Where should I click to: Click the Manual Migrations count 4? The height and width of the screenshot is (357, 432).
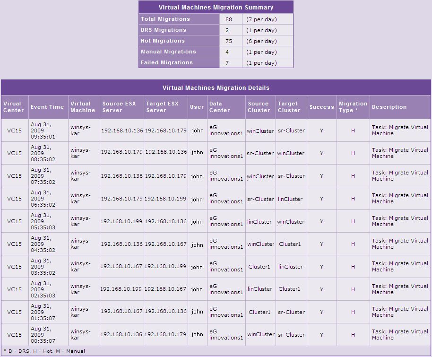[227, 52]
